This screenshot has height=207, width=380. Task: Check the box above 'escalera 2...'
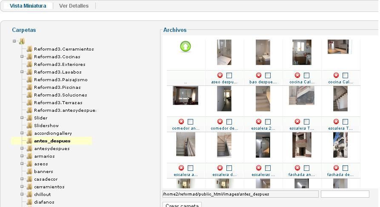(268, 122)
